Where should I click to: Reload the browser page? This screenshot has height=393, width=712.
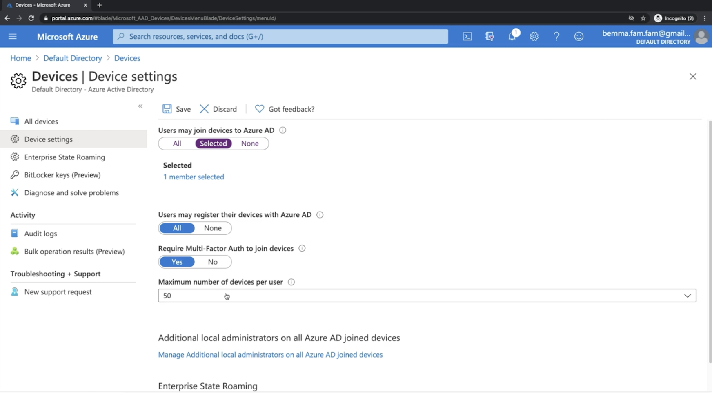point(31,18)
